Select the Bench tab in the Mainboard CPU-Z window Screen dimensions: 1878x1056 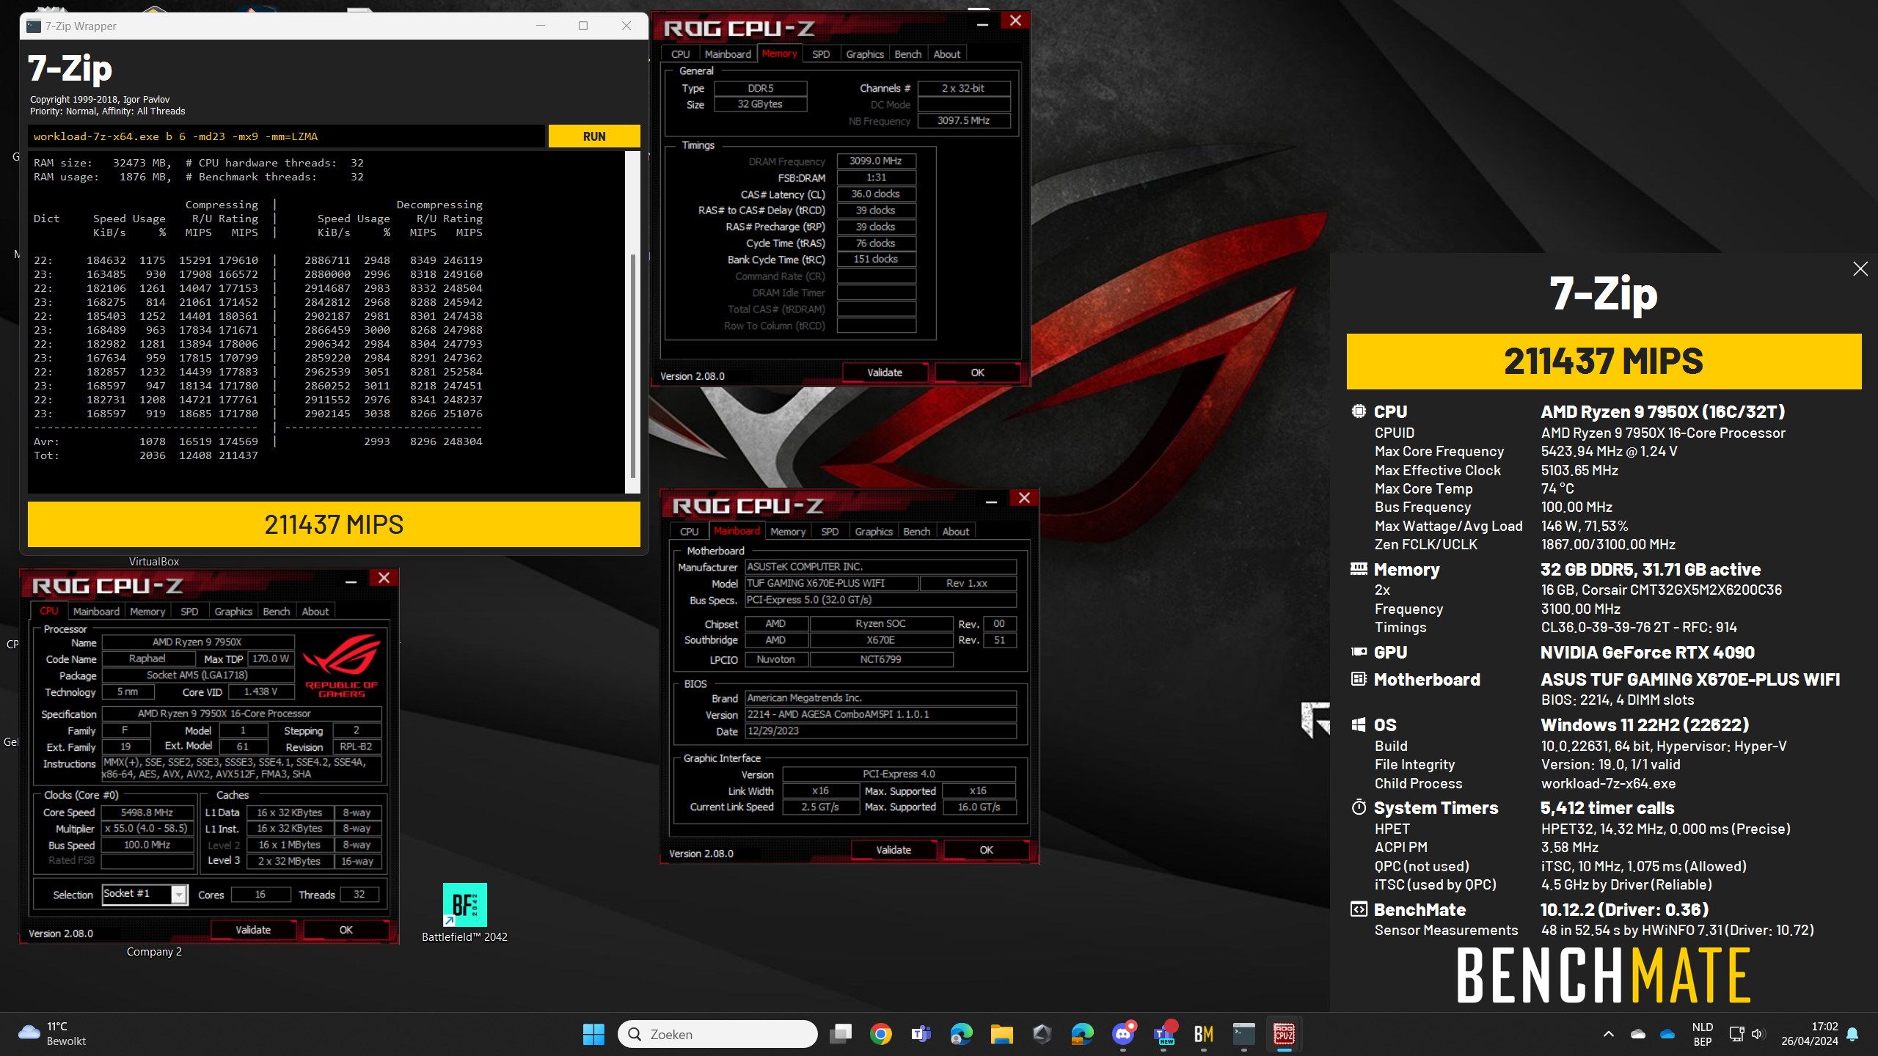[x=916, y=532]
